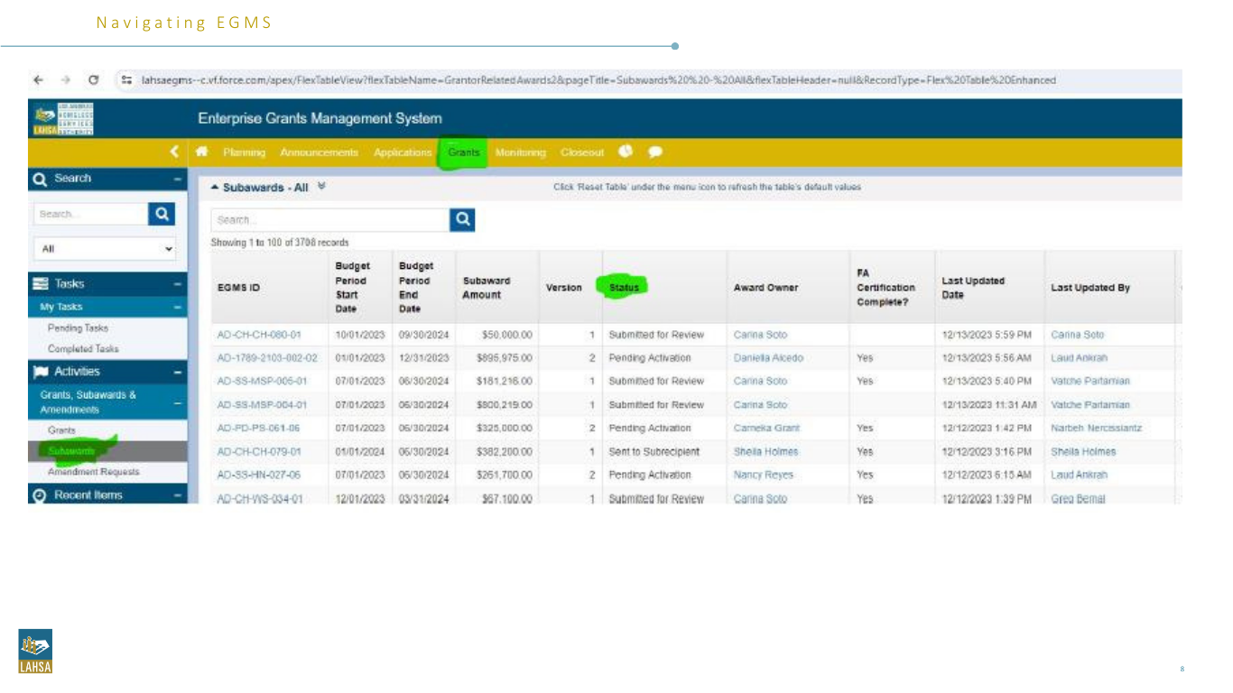Open the Monitoring menu
The width and height of the screenshot is (1233, 693).
pyautogui.click(x=521, y=152)
